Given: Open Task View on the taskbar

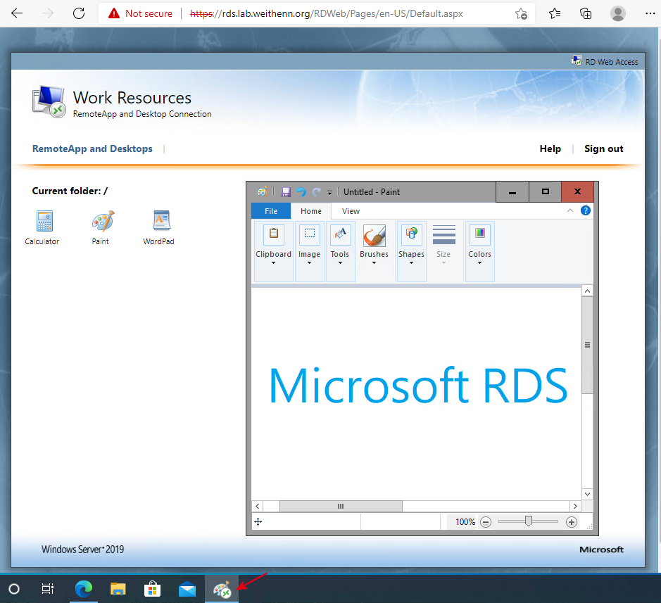Looking at the screenshot, I should tap(48, 589).
